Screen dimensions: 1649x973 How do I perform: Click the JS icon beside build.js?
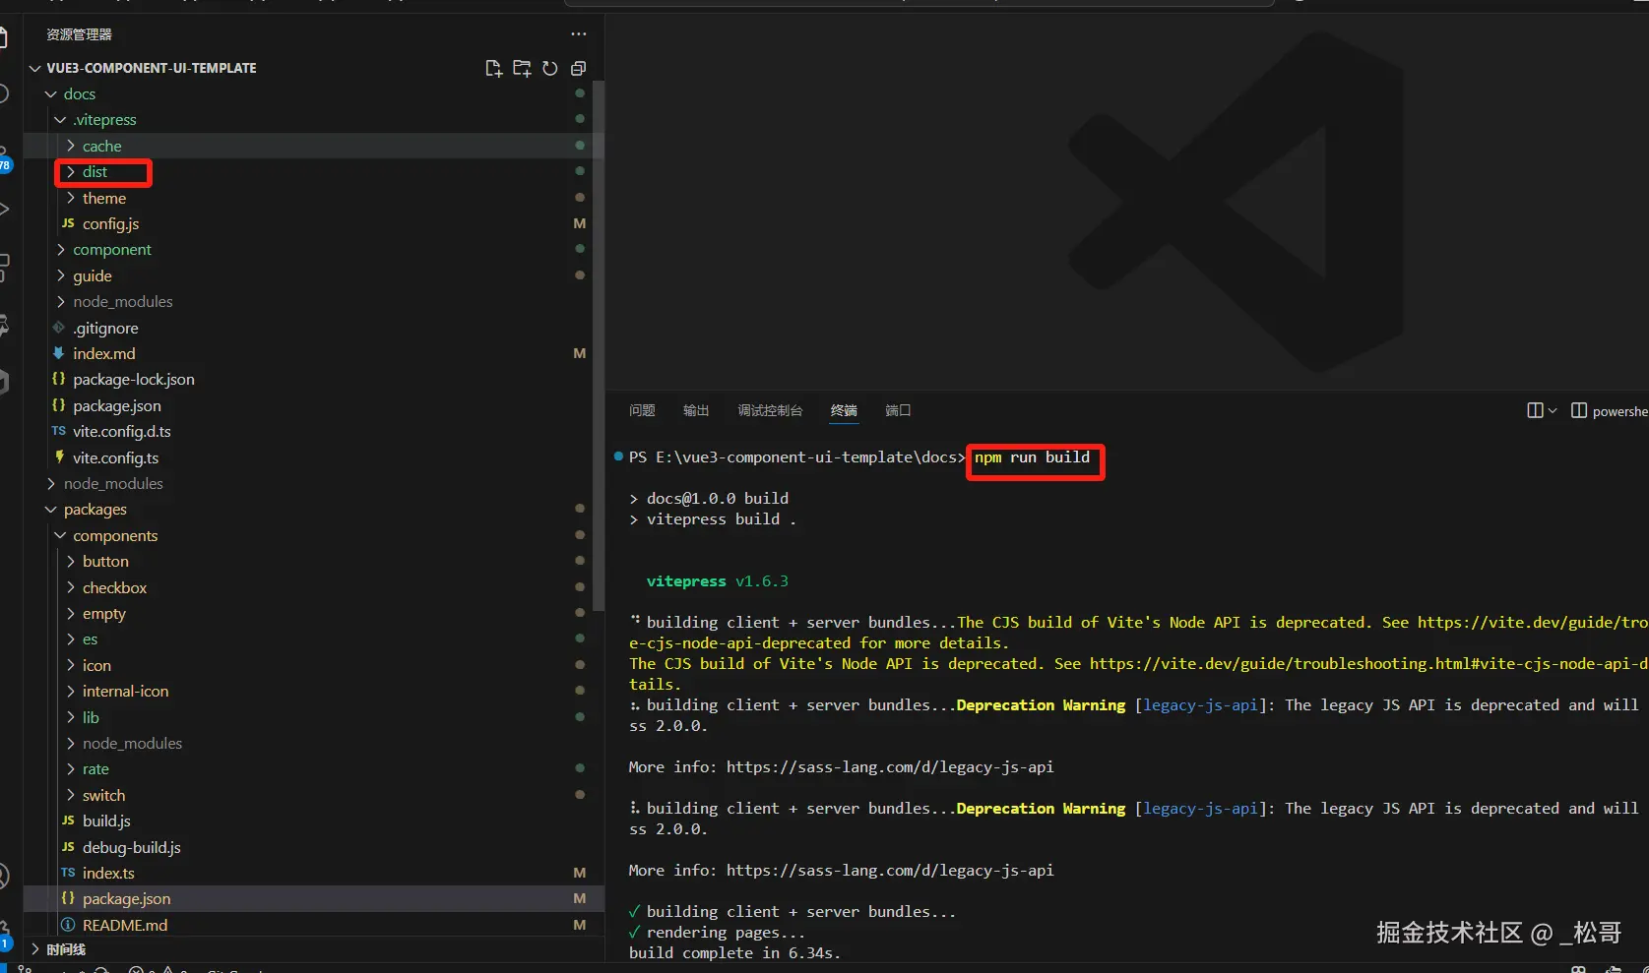[x=68, y=821]
